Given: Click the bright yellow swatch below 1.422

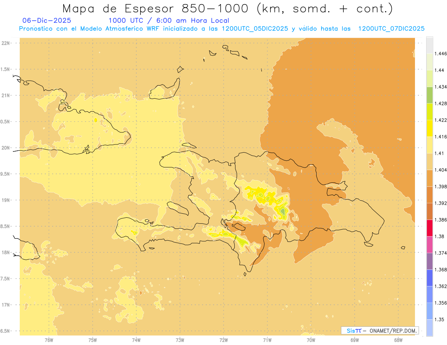Looking at the screenshot, I should click(x=429, y=128).
